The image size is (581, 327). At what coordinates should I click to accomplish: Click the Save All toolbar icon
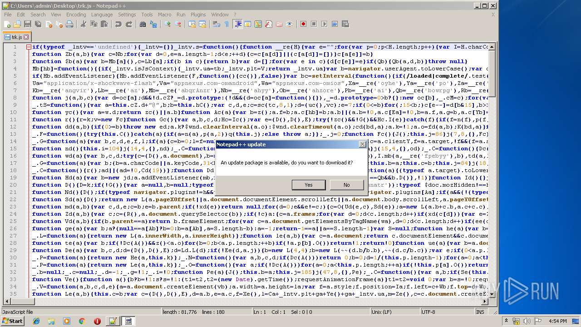tap(38, 24)
